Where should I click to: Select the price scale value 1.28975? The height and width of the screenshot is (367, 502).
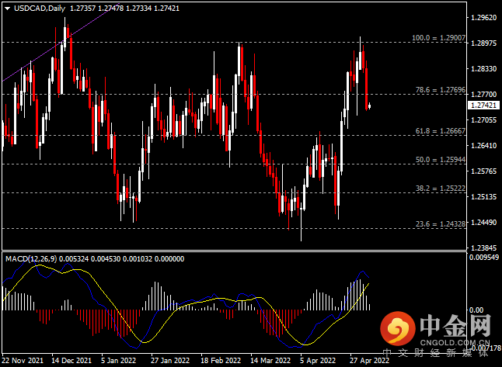(x=484, y=43)
